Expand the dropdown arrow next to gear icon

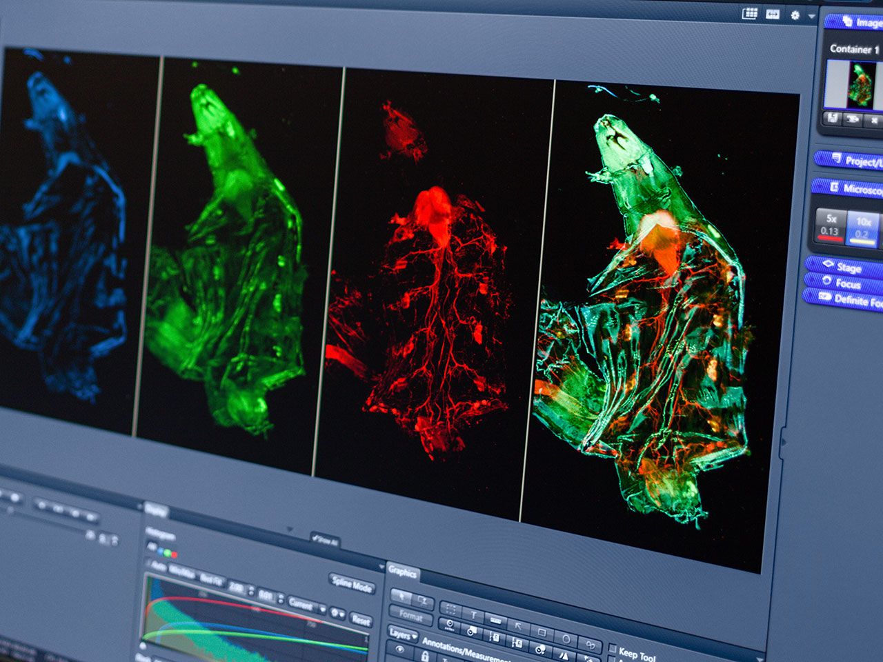pyautogui.click(x=811, y=15)
